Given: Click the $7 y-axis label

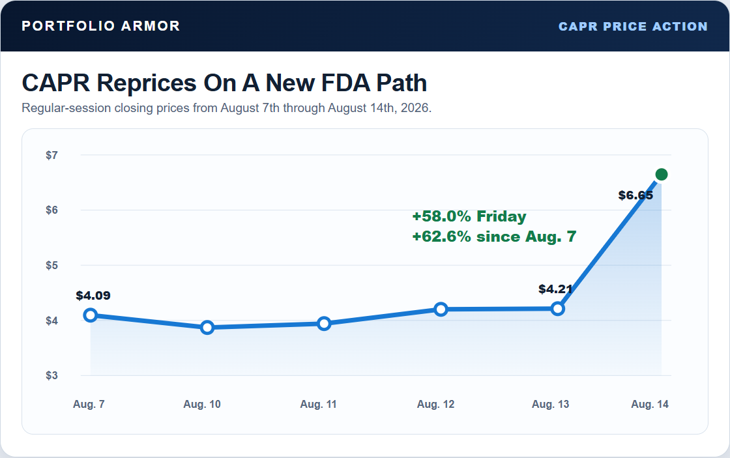Looking at the screenshot, I should pyautogui.click(x=51, y=155).
